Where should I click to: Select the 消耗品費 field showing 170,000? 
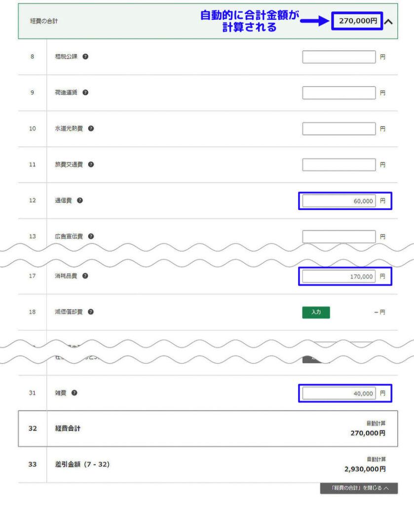tap(339, 276)
